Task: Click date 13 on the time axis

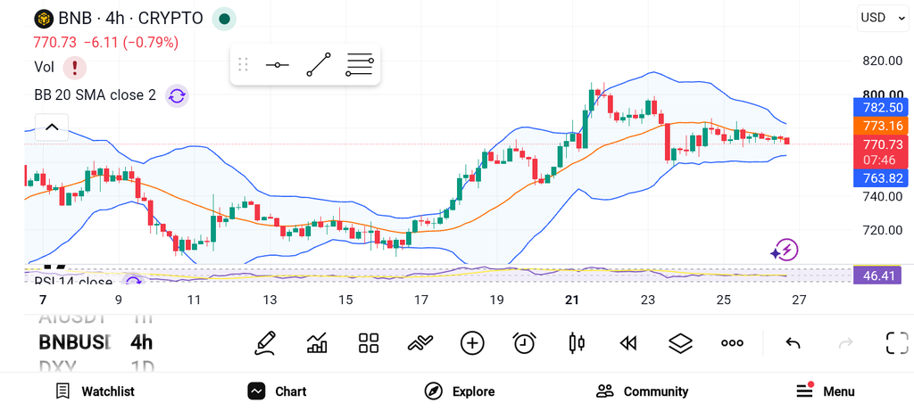Action: (x=270, y=300)
